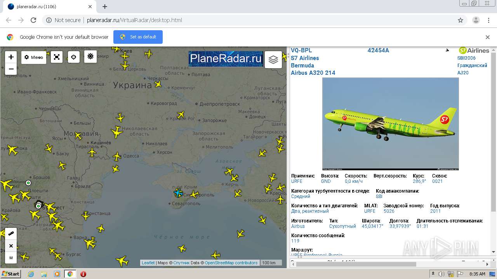497x279 pixels.
Task: Click altitude value GND
Action: coord(326,181)
